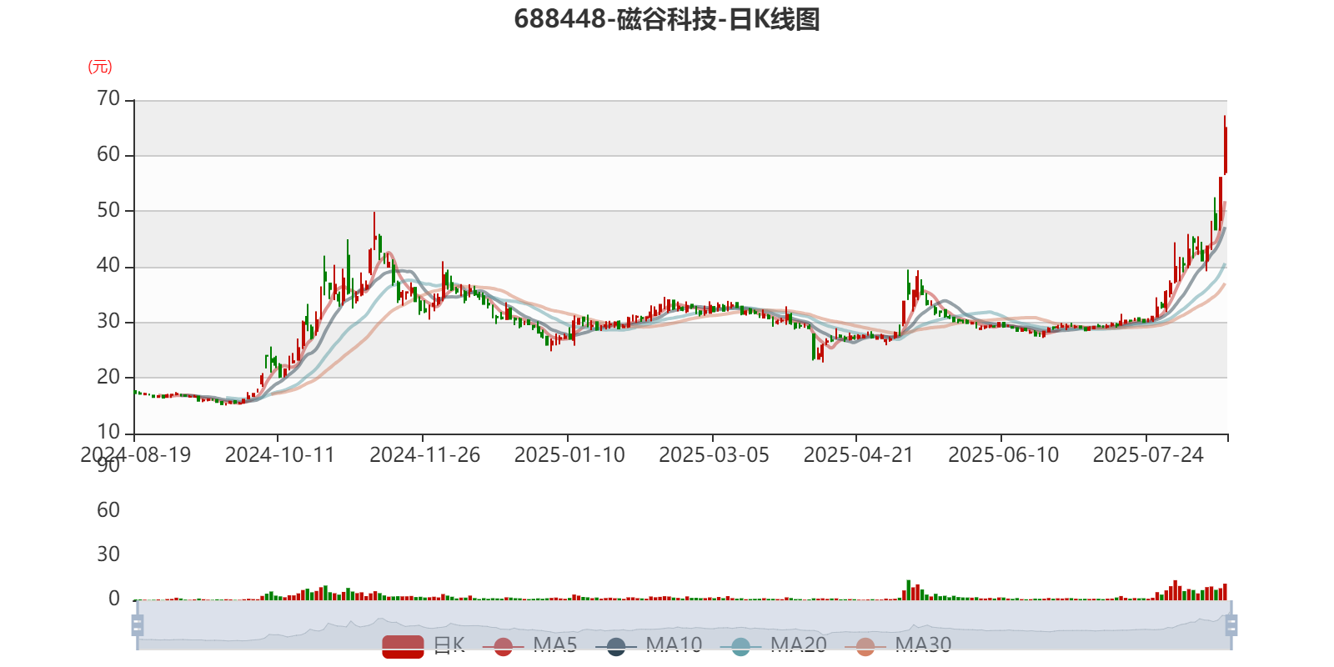
Task: Click the (元) unit label
Action: click(x=100, y=67)
